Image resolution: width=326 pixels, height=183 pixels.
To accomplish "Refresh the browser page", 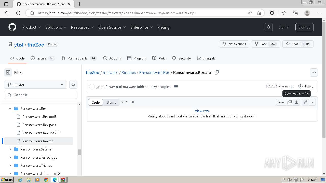I will (x=18, y=13).
